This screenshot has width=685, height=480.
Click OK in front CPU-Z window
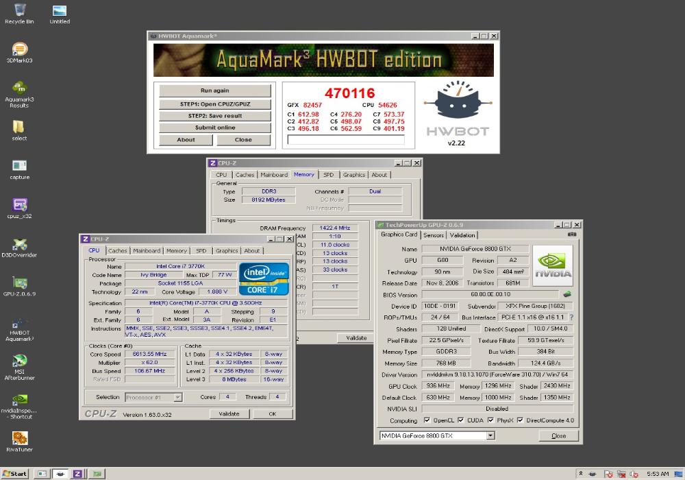[273, 413]
